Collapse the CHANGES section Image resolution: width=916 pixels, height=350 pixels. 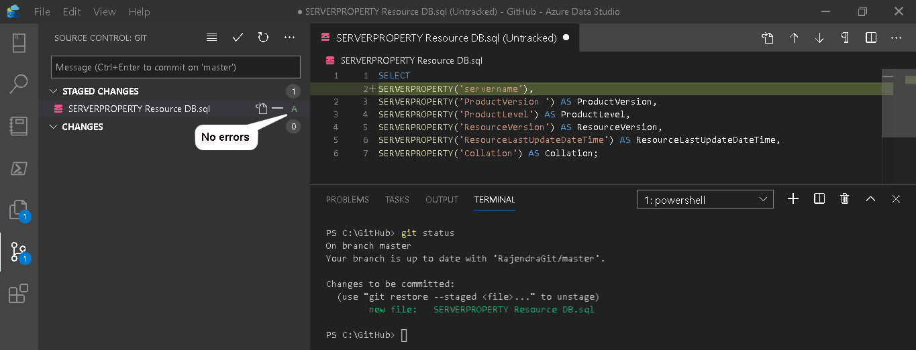(54, 127)
